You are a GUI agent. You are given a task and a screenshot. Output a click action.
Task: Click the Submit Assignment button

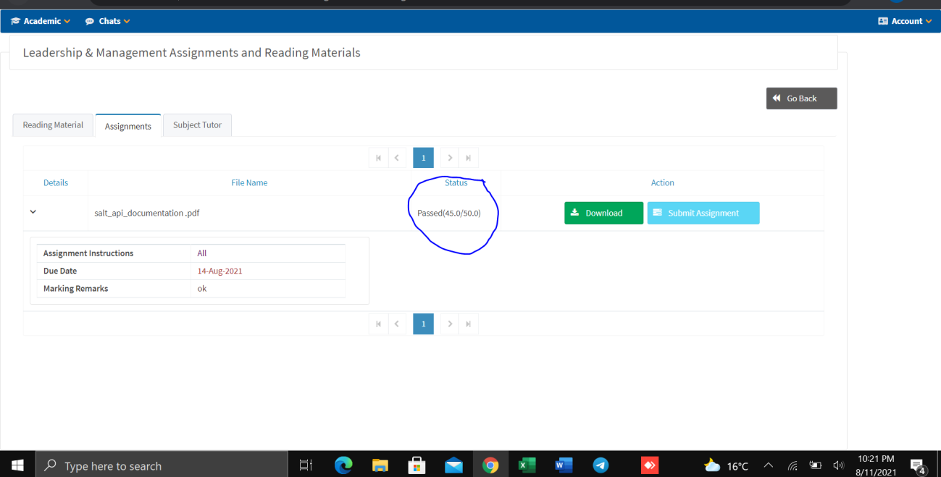click(x=703, y=213)
